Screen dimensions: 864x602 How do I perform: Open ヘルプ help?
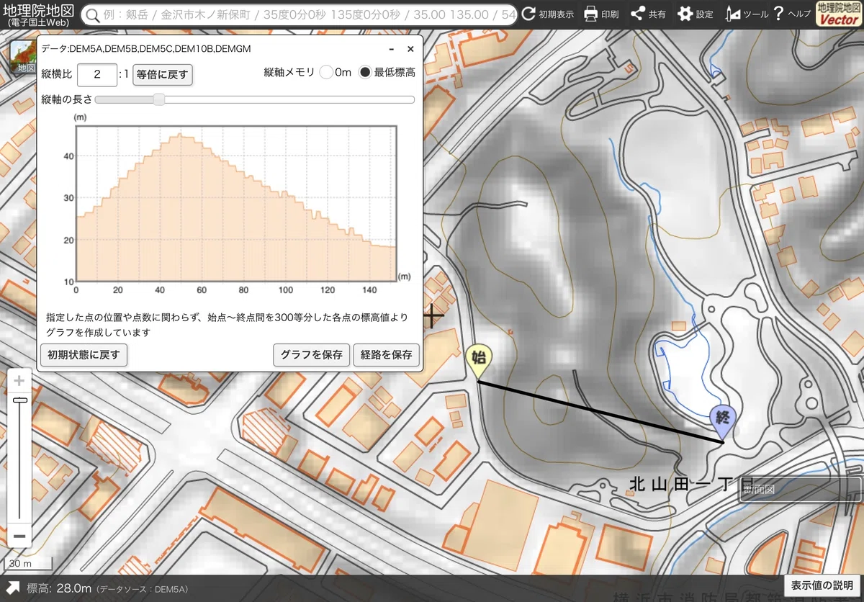(x=791, y=14)
